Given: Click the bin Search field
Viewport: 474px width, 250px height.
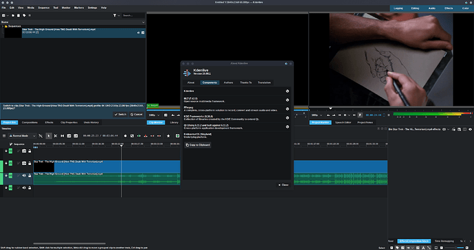Looking at the screenshot, I should tap(133, 15).
